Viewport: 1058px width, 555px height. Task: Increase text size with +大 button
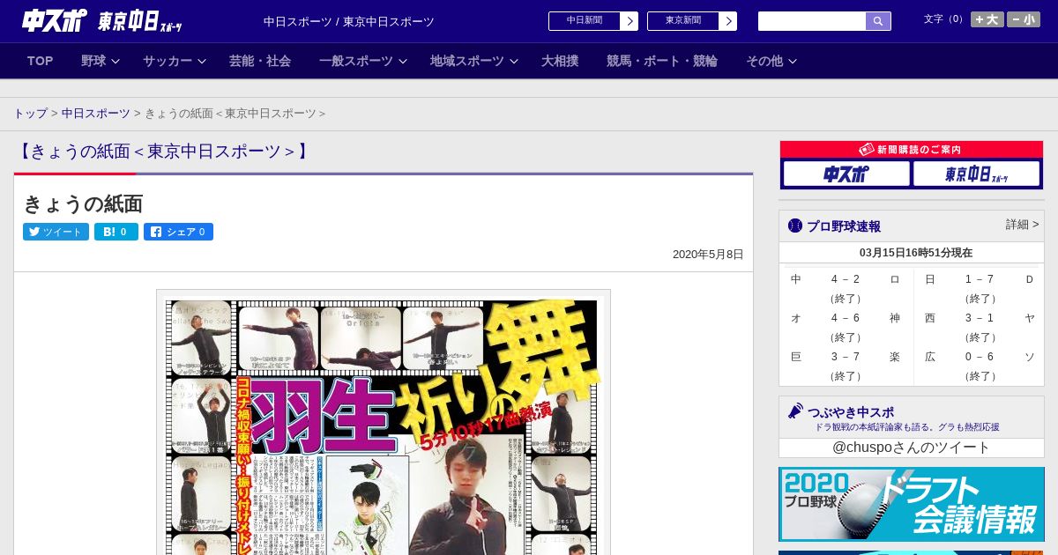(987, 19)
